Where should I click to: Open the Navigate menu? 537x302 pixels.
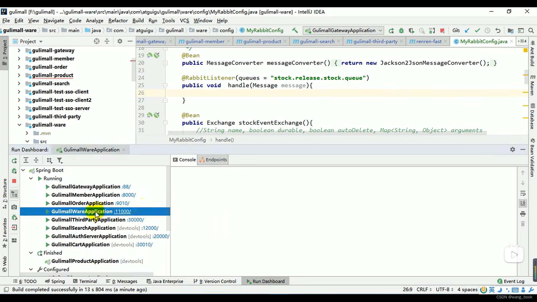click(54, 20)
